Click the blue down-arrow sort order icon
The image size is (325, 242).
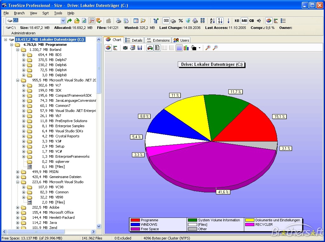coord(228,21)
